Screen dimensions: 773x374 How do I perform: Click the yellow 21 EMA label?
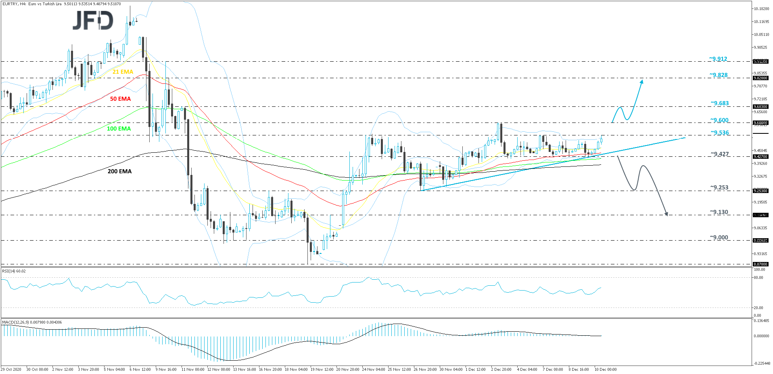[123, 72]
